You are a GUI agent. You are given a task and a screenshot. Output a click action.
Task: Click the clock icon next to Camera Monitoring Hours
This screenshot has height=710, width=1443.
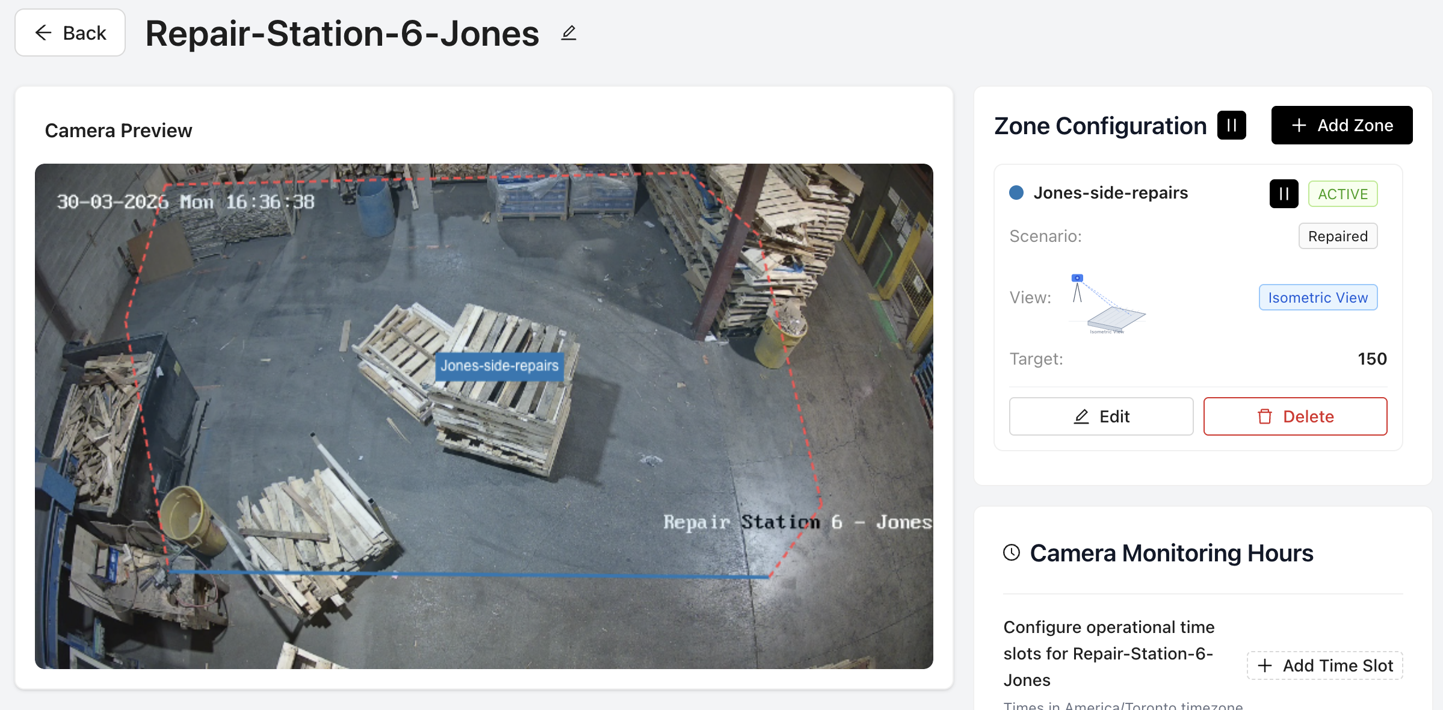pyautogui.click(x=1013, y=553)
